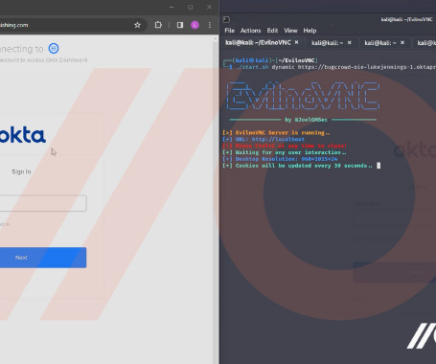Image resolution: width=436 pixels, height=364 pixels.
Task: Close the Chrome browser window
Action: pyautogui.click(x=209, y=7)
